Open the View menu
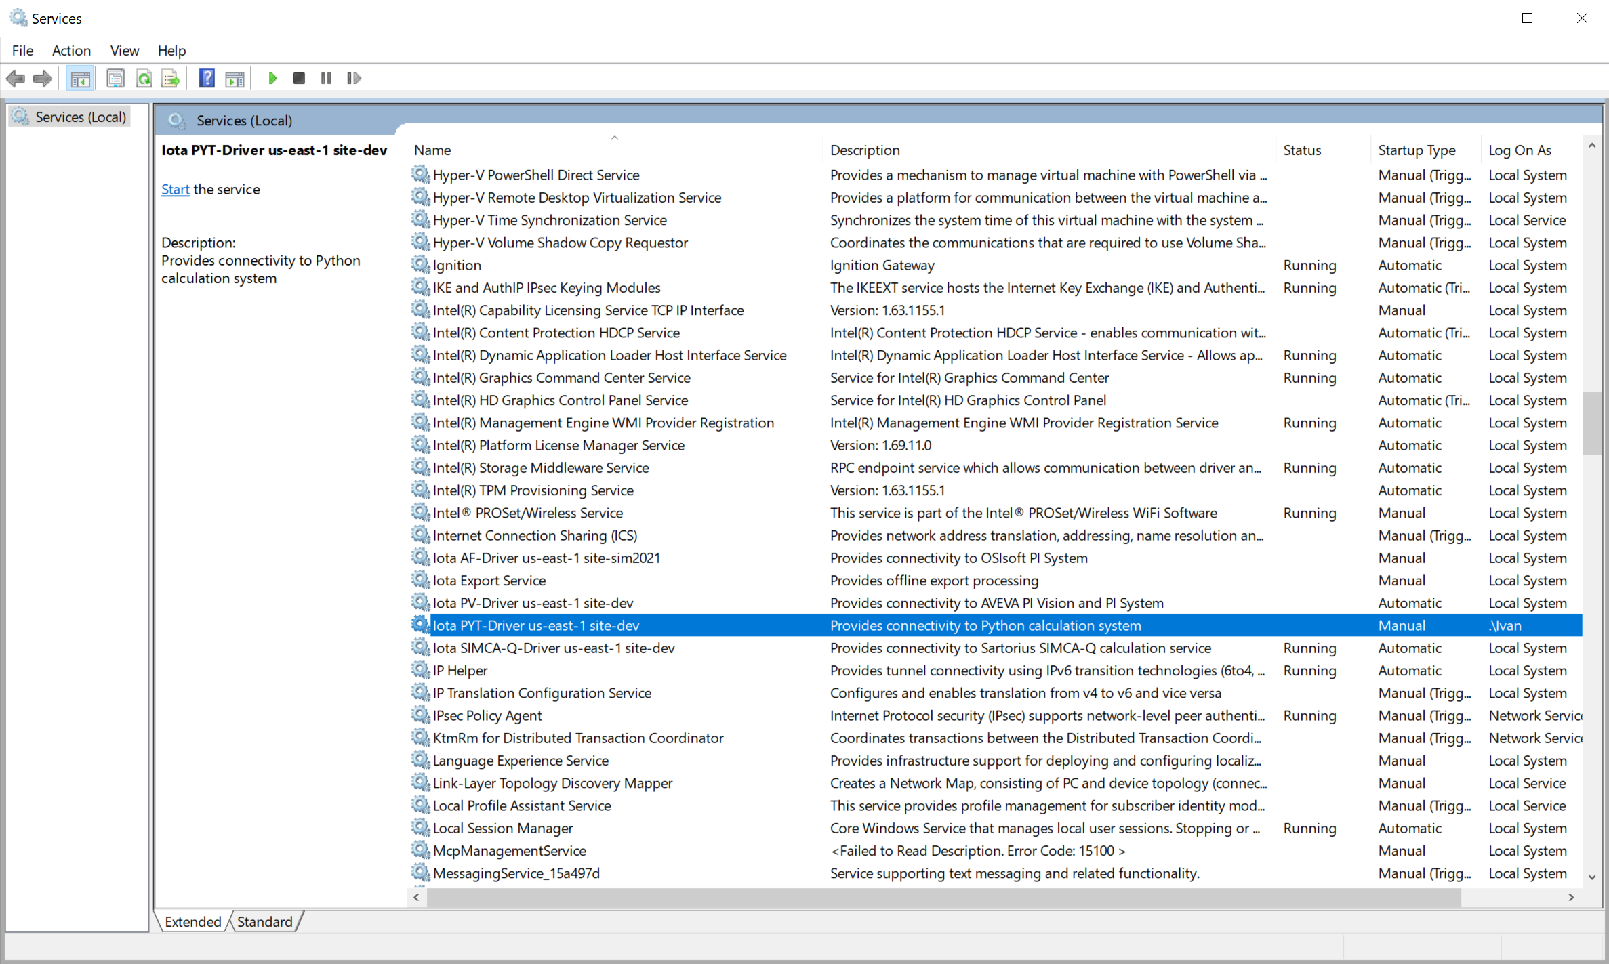Screen dimensions: 1609x964 pyautogui.click(x=125, y=50)
